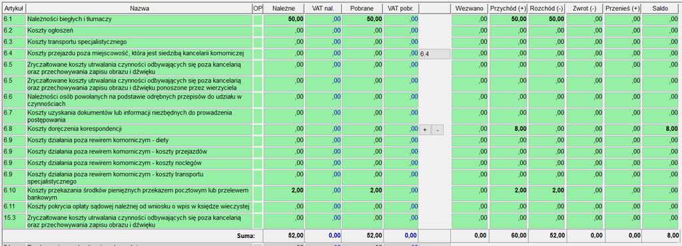The image size is (682, 246).
Task: Click Należne value 2,00 in row 6.10
Action: [x=284, y=193]
